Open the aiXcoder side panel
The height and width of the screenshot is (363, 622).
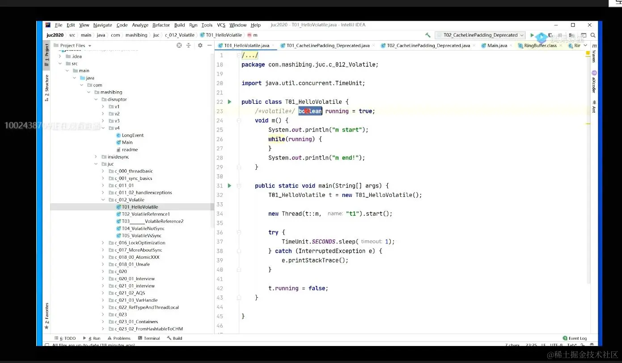click(x=594, y=81)
